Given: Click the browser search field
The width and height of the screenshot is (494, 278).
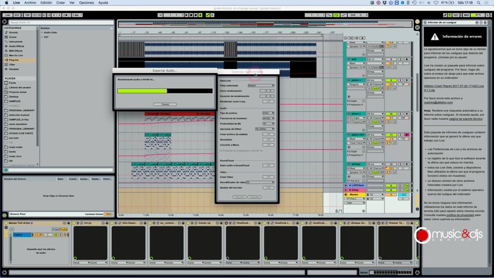Looking at the screenshot, I should point(61,22).
